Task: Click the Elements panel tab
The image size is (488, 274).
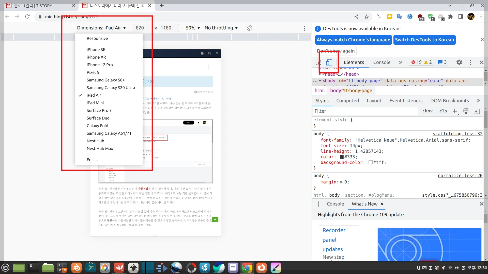Action: (x=354, y=62)
